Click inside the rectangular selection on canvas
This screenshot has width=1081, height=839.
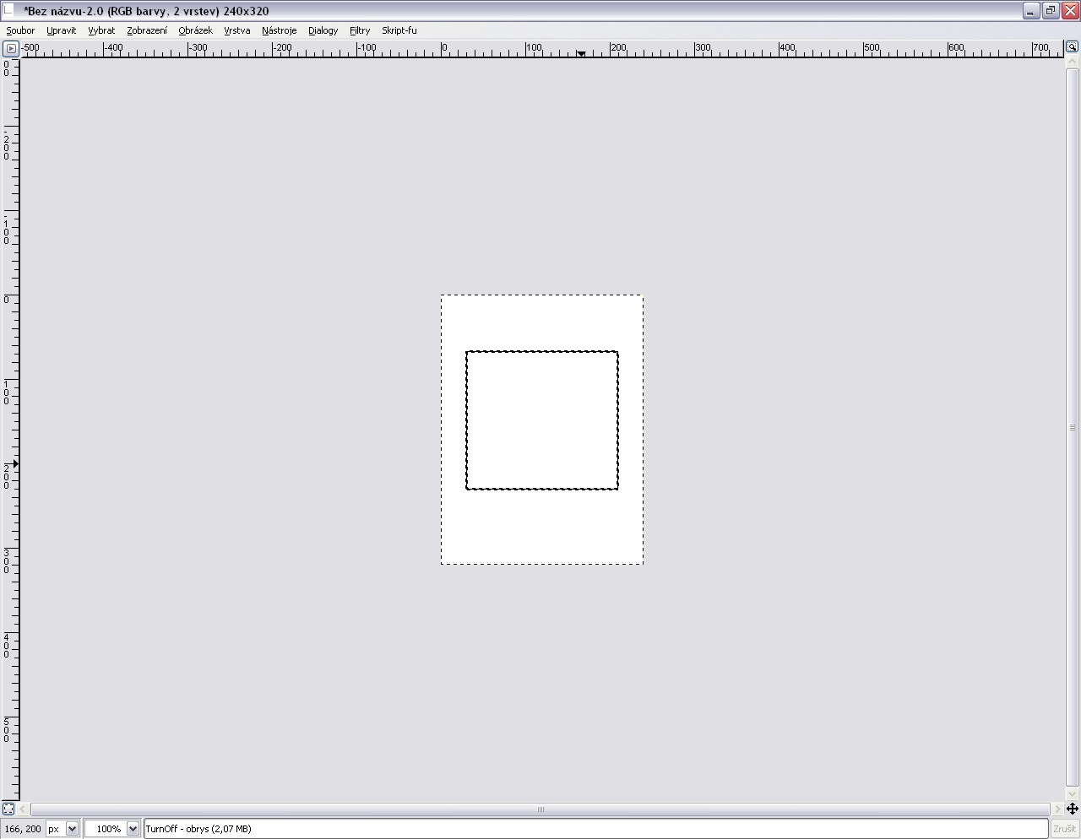(542, 420)
